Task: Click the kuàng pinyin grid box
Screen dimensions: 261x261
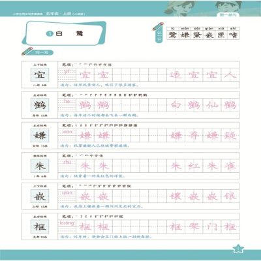Action: pos(67,226)
